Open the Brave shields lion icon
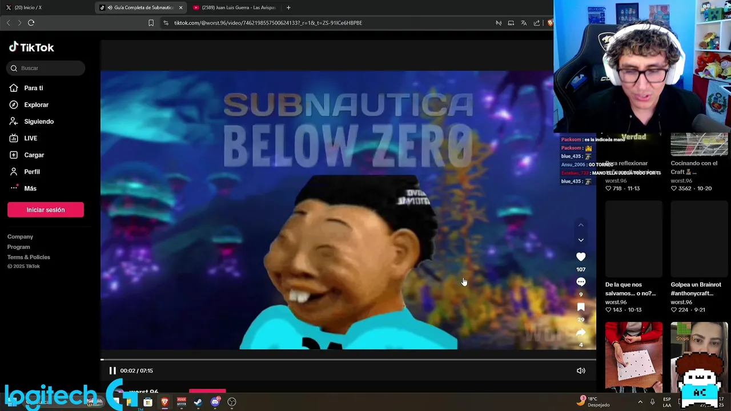731x411 pixels. click(550, 23)
